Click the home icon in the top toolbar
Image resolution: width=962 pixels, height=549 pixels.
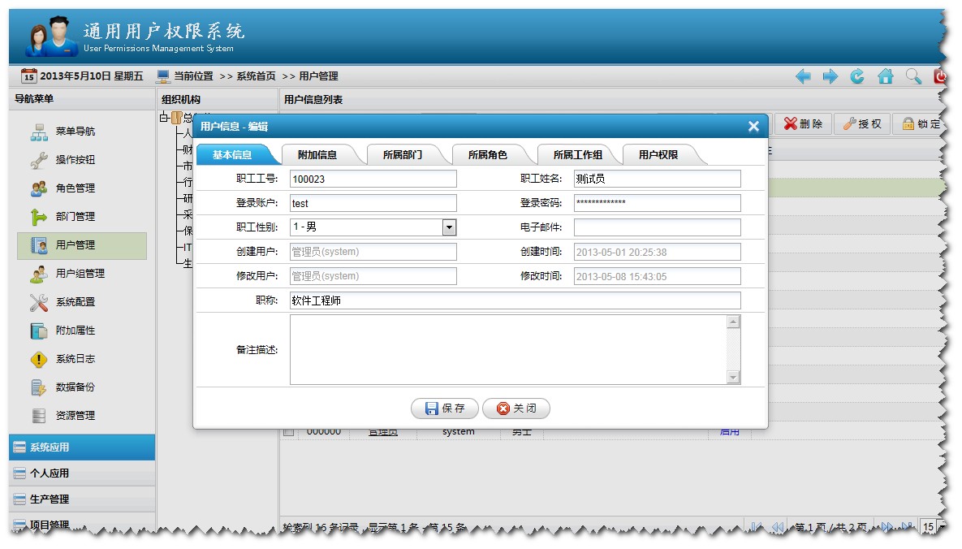pyautogui.click(x=885, y=76)
